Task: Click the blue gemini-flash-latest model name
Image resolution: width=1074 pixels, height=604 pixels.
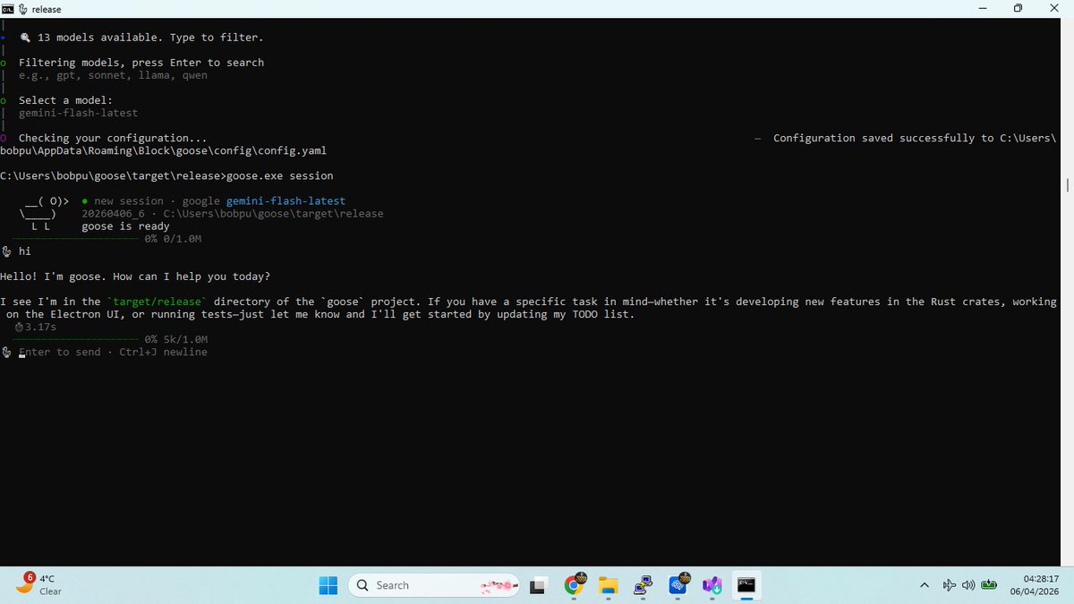Action: pyautogui.click(x=286, y=201)
